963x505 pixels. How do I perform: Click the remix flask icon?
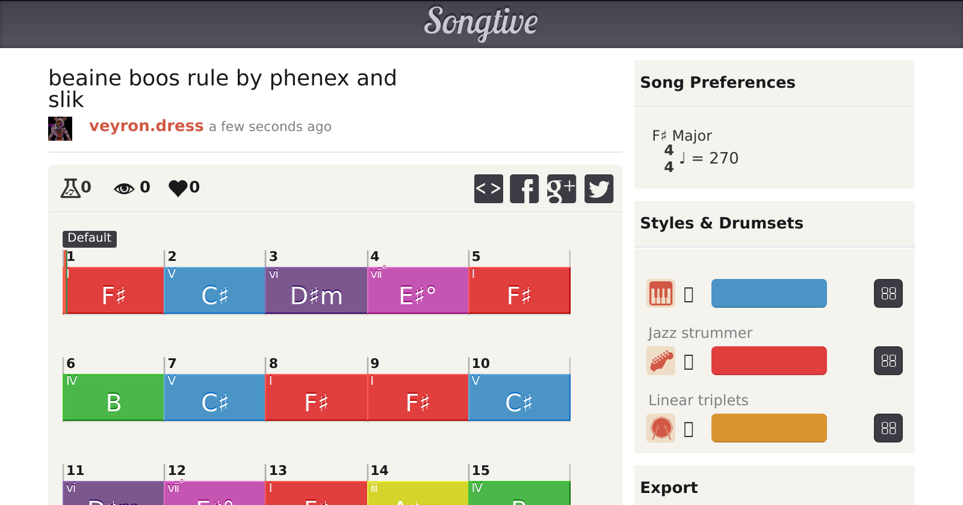click(x=70, y=188)
